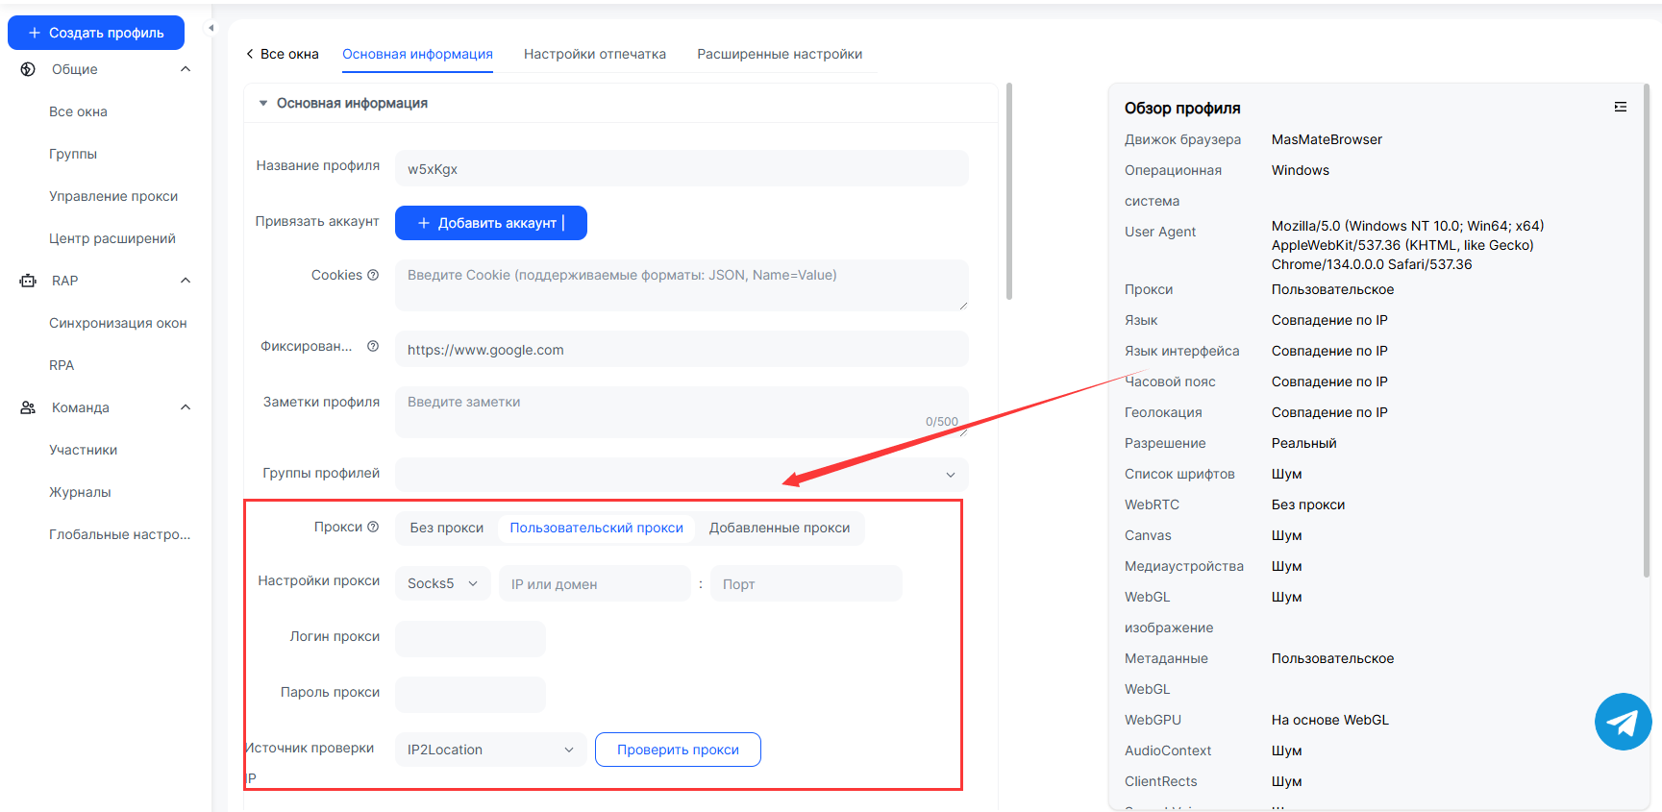This screenshot has height=812, width=1662.
Task: Open the IP2Location check source dropdown
Action: pos(490,750)
